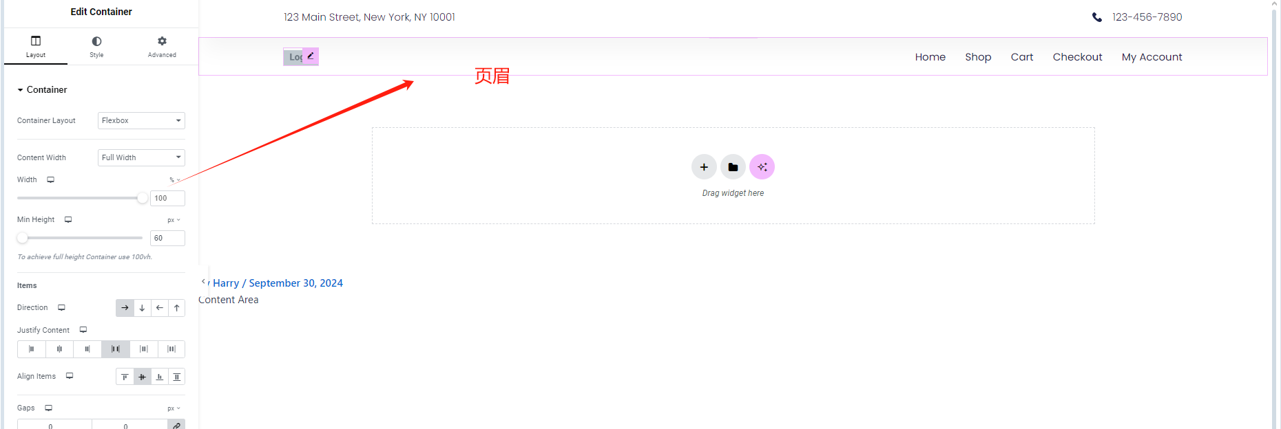Set Justify Content to space between
The height and width of the screenshot is (429, 1281).
[x=116, y=349]
